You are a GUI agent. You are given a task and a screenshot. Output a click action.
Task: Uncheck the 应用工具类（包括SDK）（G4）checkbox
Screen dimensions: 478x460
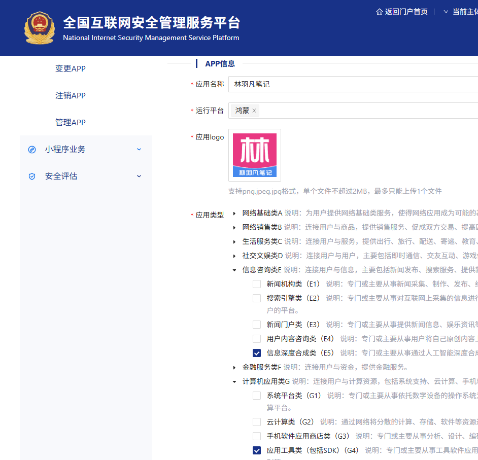point(257,450)
